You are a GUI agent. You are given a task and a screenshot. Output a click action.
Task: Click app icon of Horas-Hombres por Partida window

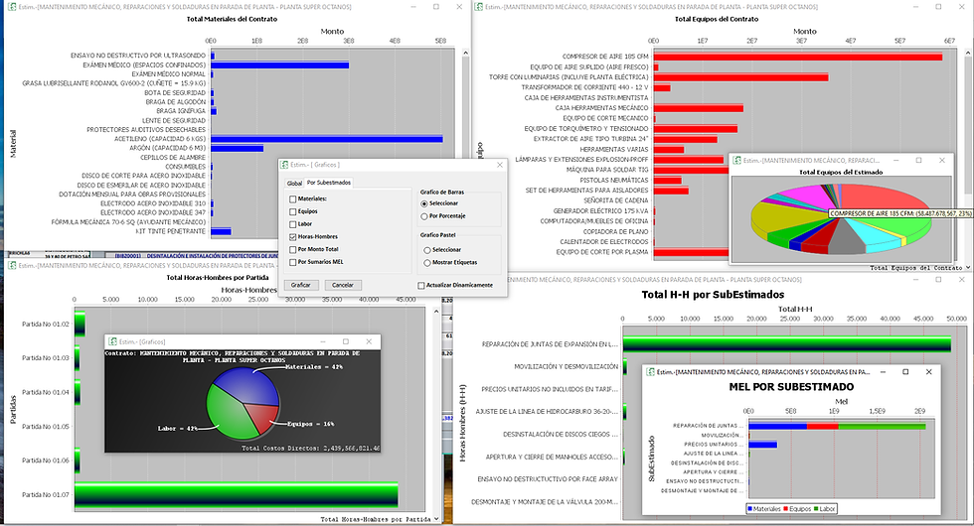12,266
